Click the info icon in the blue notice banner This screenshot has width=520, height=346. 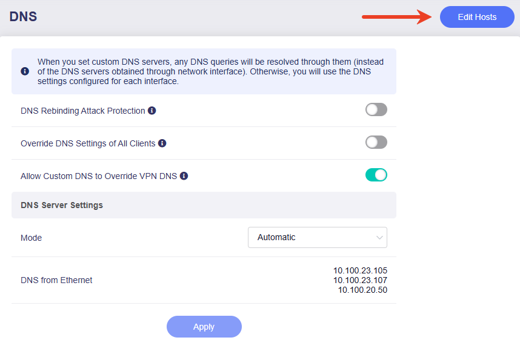(25, 71)
